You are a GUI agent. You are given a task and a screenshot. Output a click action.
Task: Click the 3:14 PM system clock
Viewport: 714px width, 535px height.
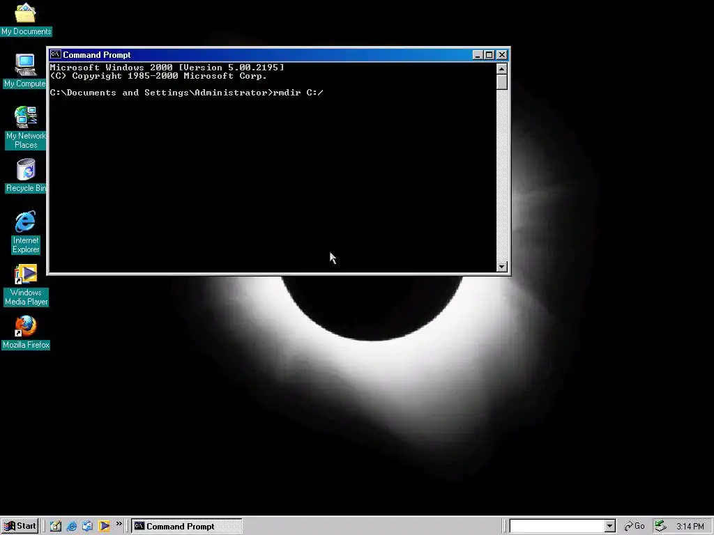coord(690,527)
